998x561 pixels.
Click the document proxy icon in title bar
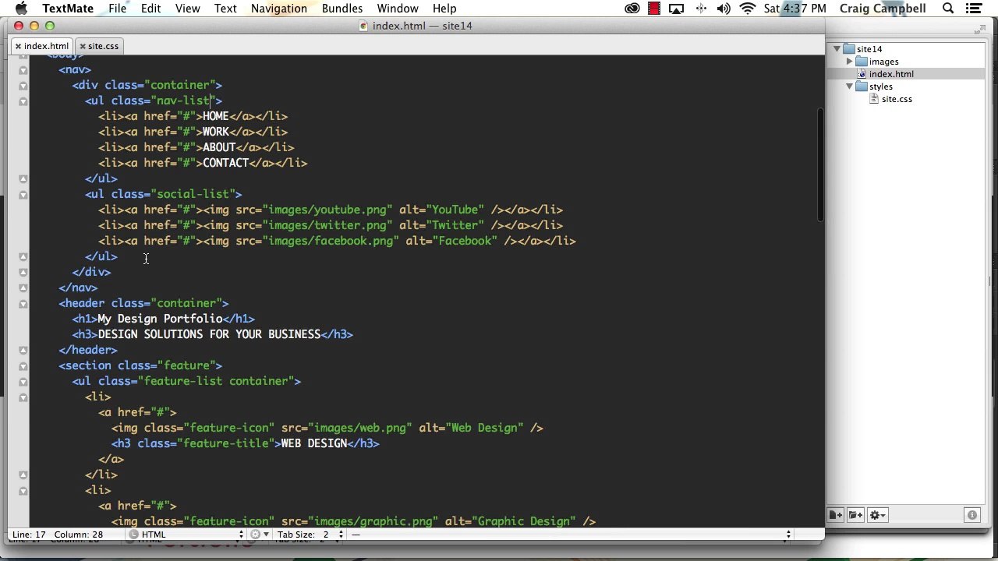(364, 26)
